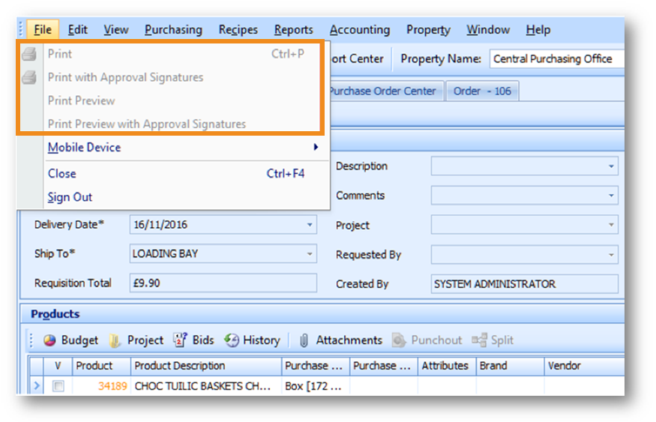Click product number 34189 link
This screenshot has height=422, width=656.
(x=112, y=387)
